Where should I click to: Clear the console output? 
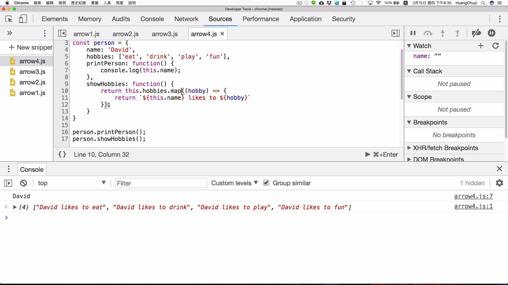24,183
